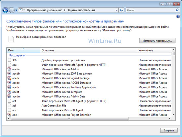The image size is (182, 137).
Task: Sort by the Имя column header
Action: coord(23,50)
